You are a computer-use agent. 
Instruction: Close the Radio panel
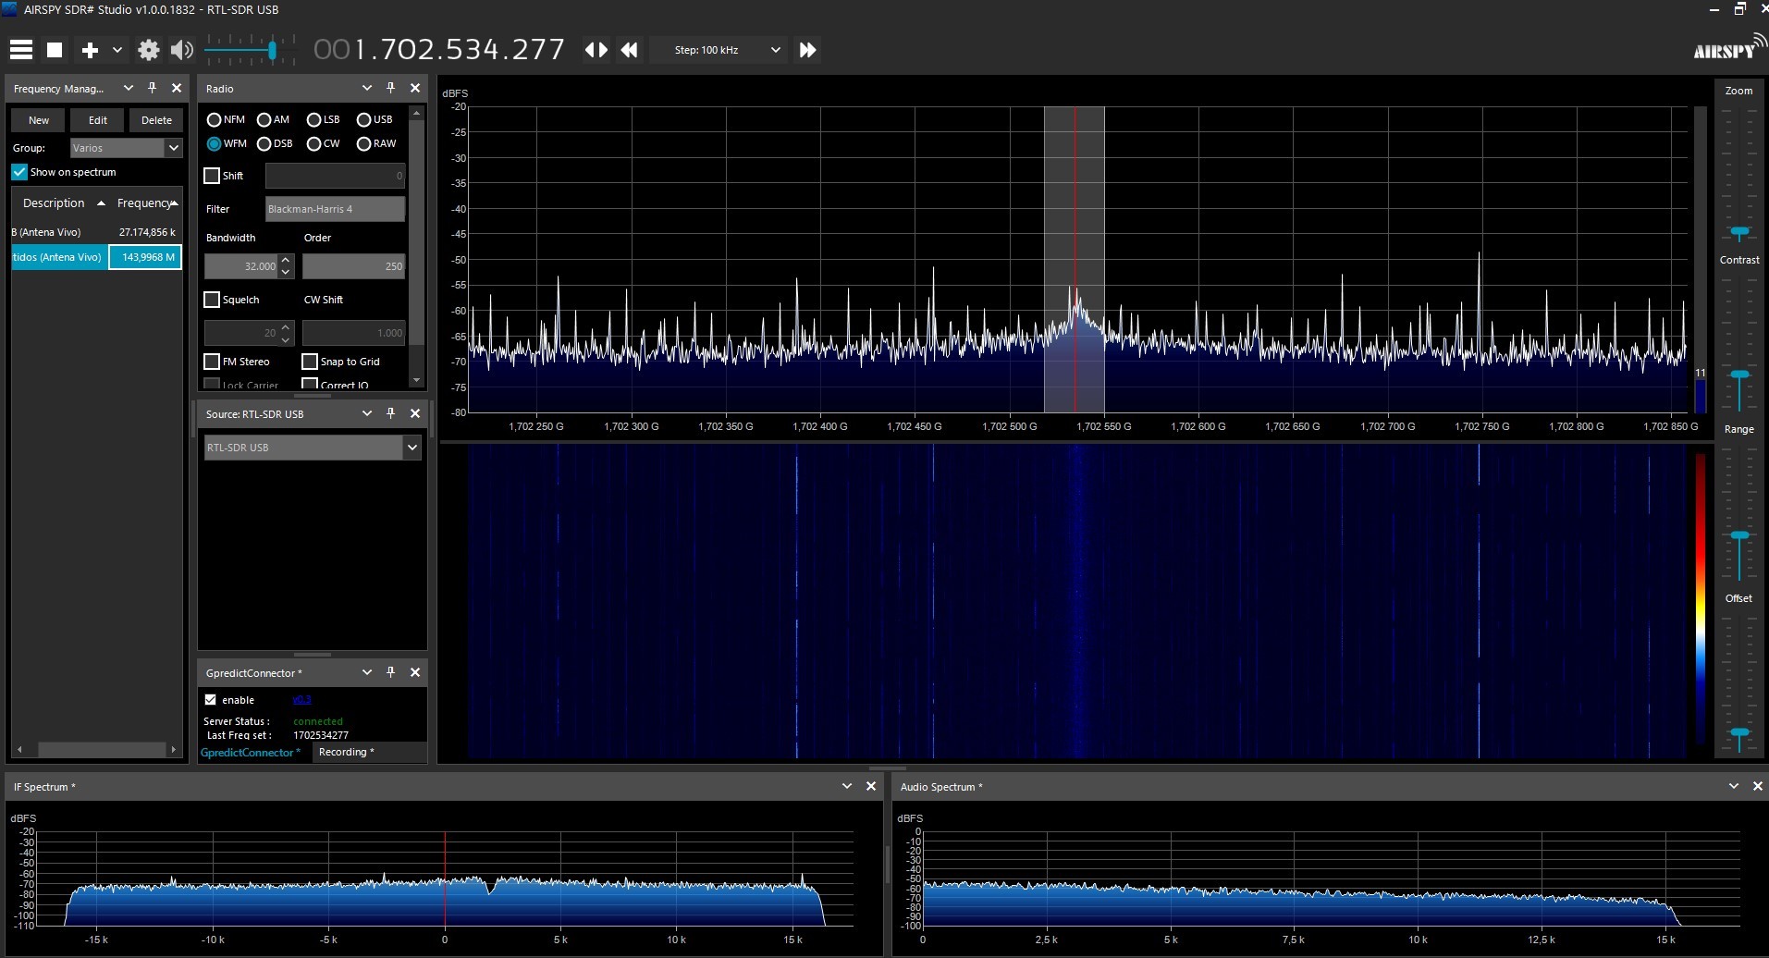[x=415, y=88]
